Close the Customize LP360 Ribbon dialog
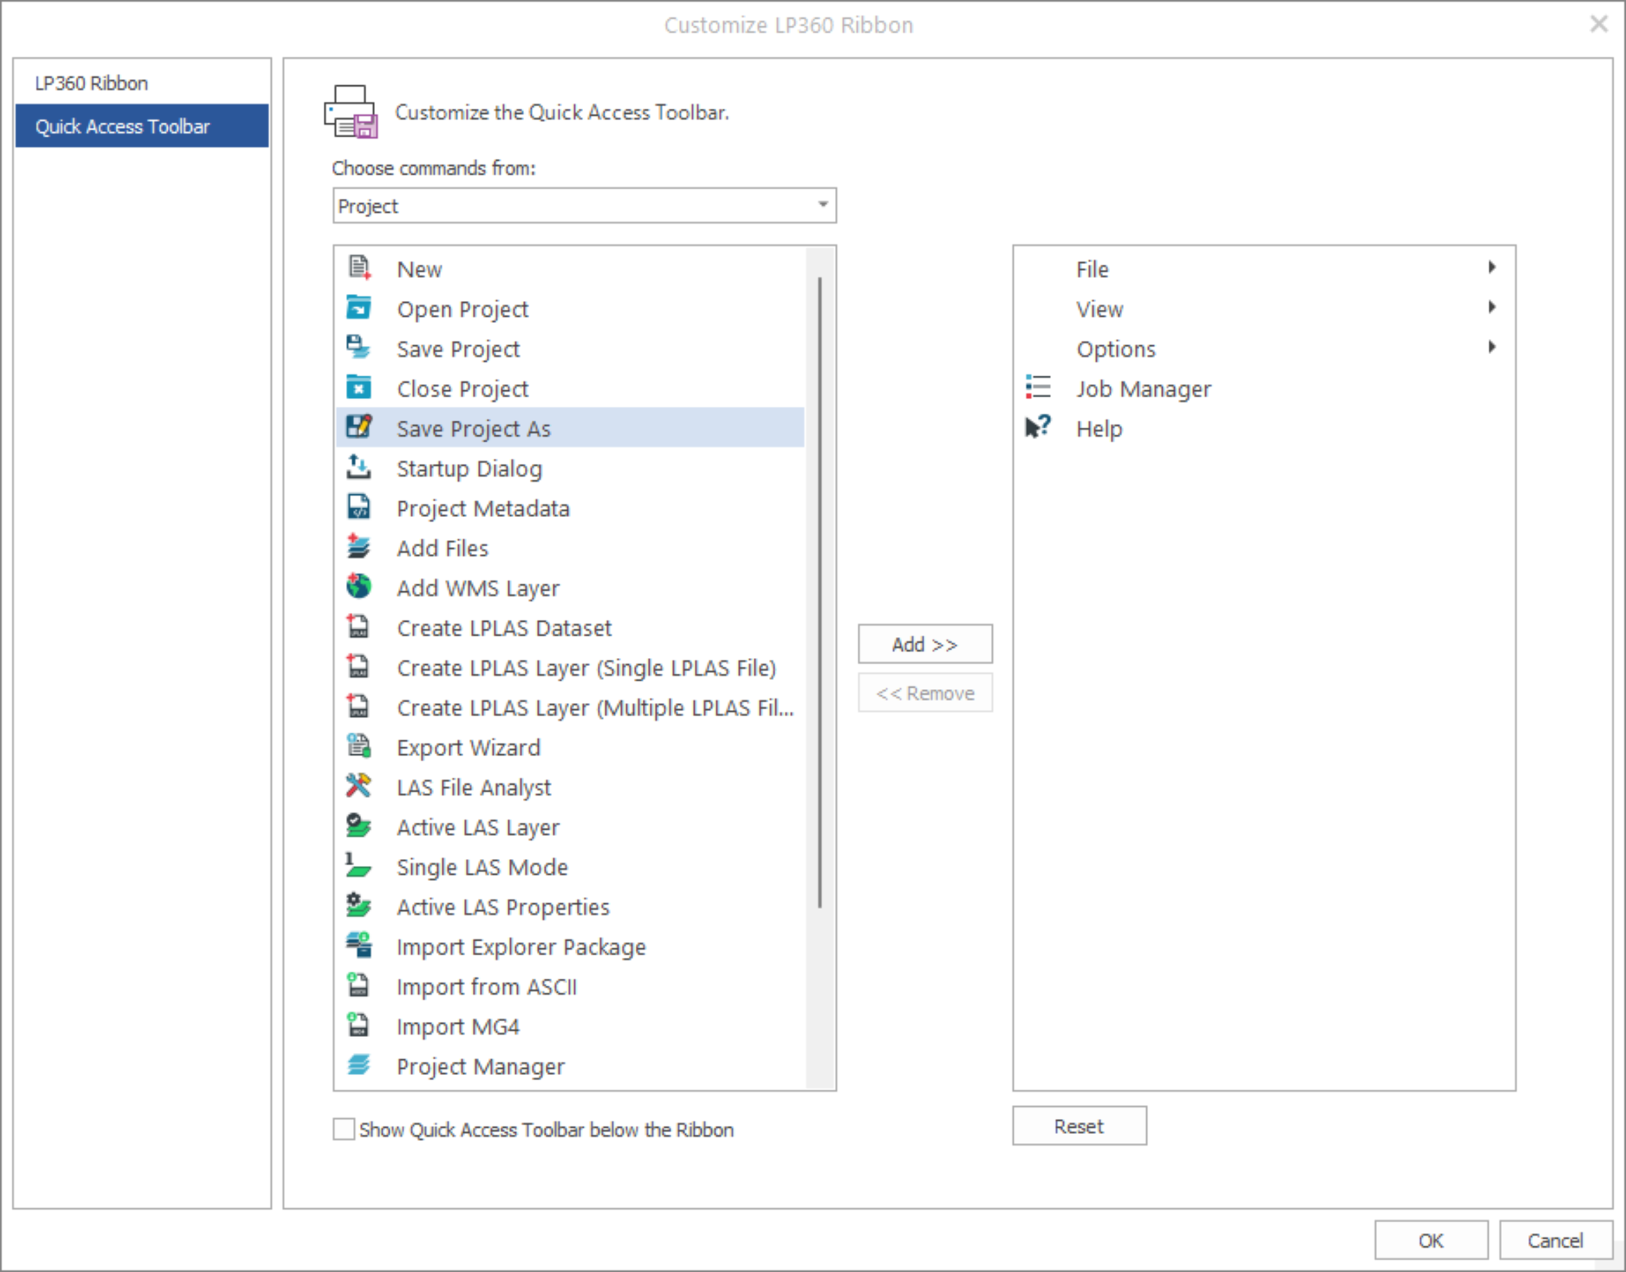 coord(1599,24)
